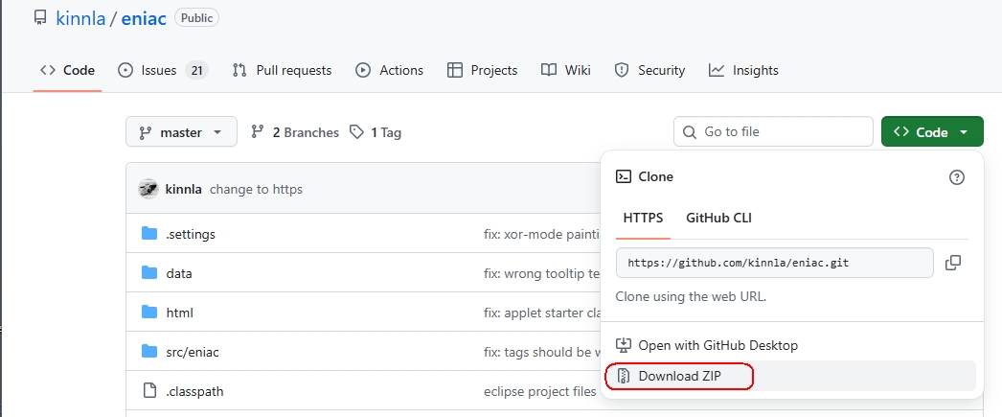This screenshot has height=417, width=1002.
Task: Click the html folder icon
Action: (x=149, y=313)
